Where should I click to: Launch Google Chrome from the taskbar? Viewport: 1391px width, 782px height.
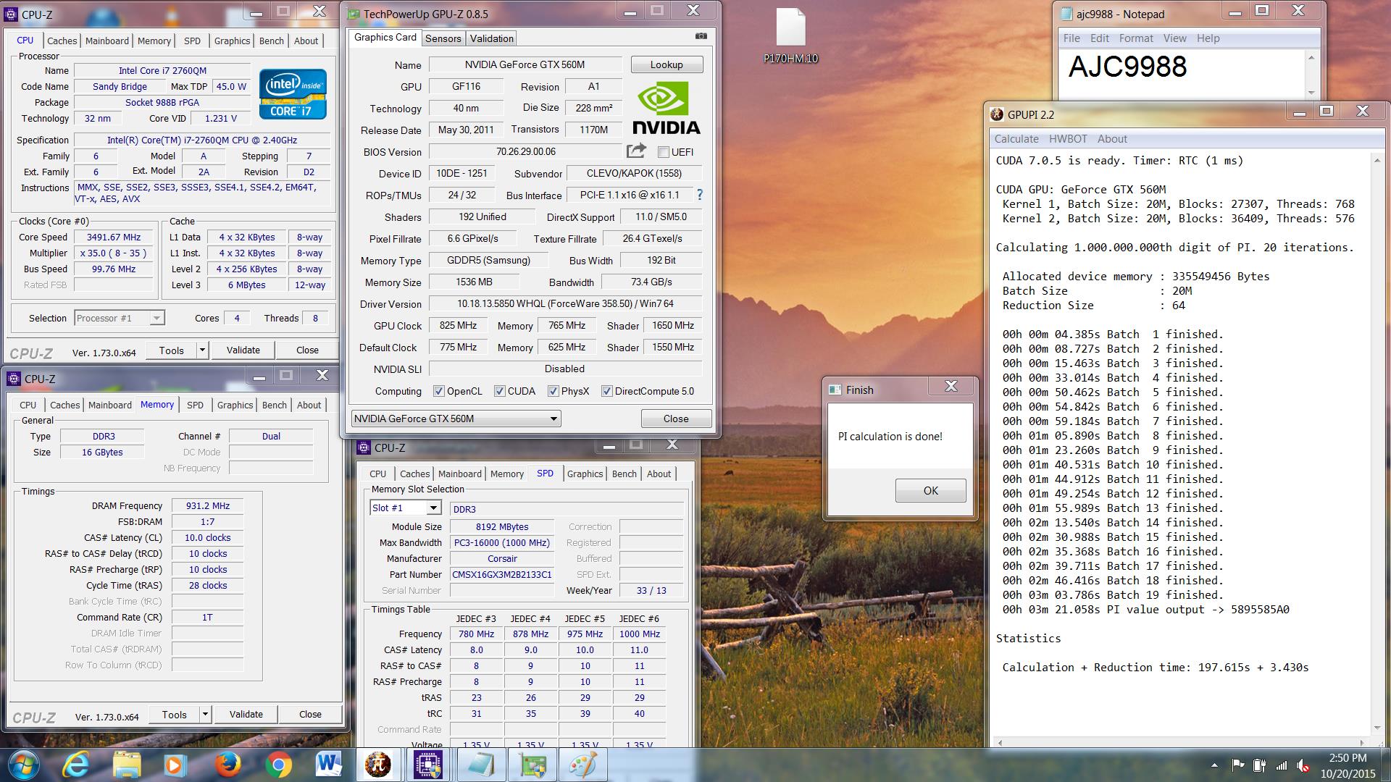click(x=278, y=765)
